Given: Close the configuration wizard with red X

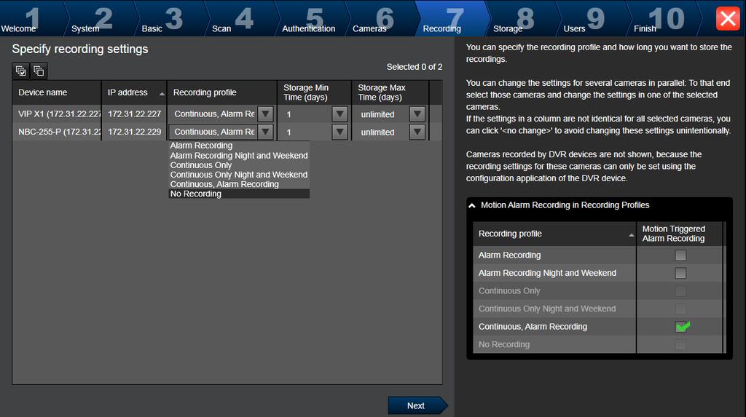Looking at the screenshot, I should [728, 19].
